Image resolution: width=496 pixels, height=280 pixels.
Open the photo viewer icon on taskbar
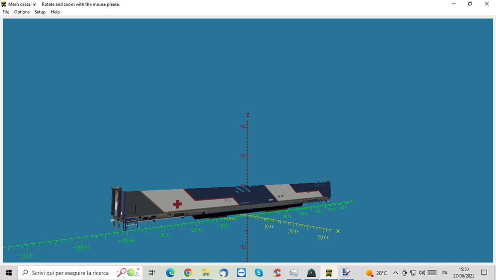click(x=294, y=273)
